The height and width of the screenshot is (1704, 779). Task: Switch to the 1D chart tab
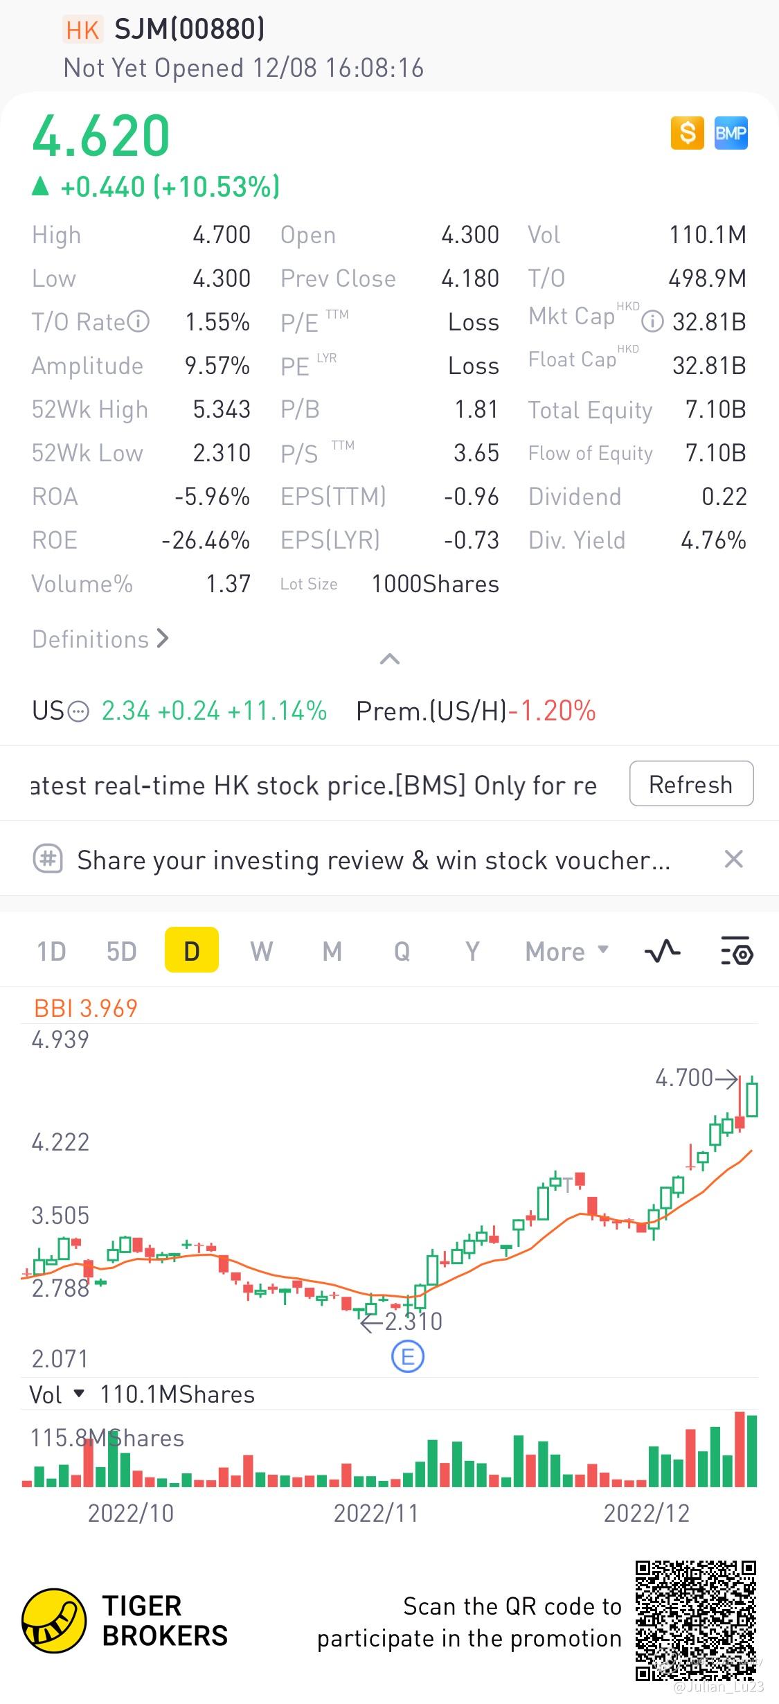pos(51,951)
